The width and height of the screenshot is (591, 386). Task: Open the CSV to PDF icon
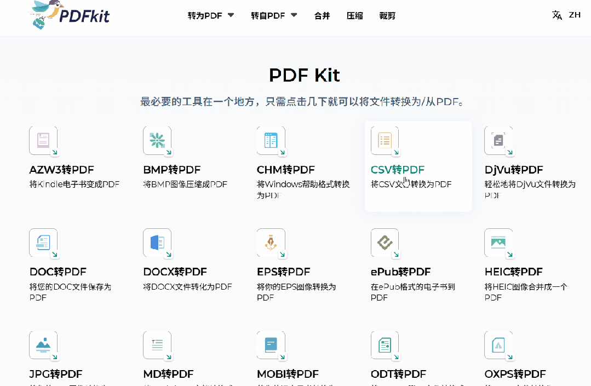(385, 141)
